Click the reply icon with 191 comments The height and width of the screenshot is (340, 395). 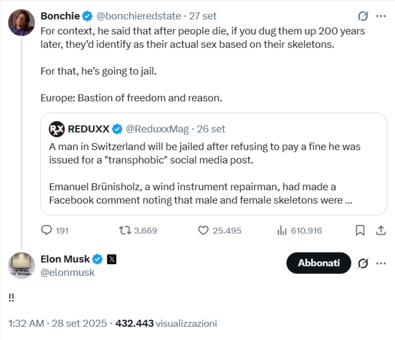click(47, 230)
